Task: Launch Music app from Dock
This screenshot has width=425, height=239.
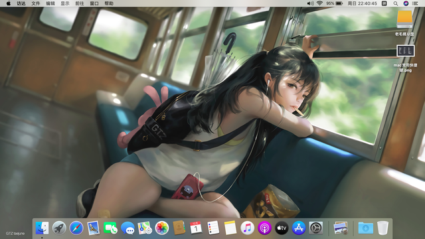Action: [x=247, y=228]
